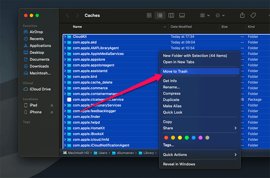This screenshot has width=270, height=178.
Task: Click the Share toolbar icon
Action: click(242, 15)
